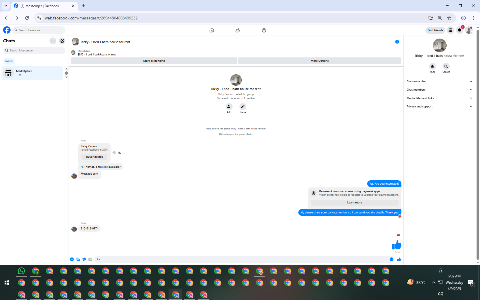This screenshot has height=300, width=480.
Task: Open the Windows Start menu
Action: 7,283
